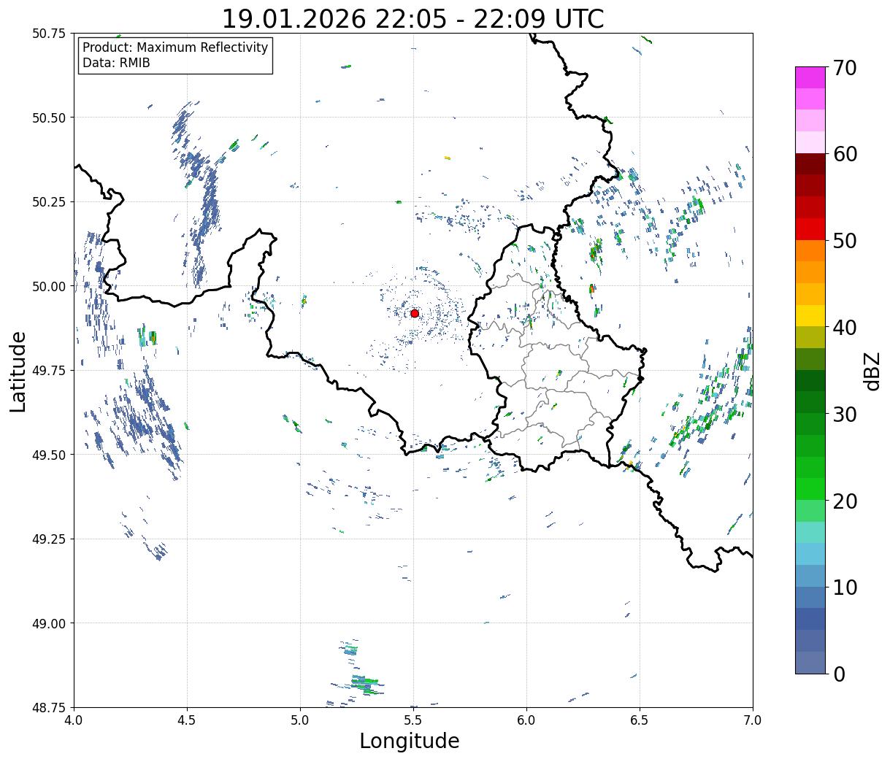890x759 pixels.
Task: Click the latitude tick label 50.25
Action: 49,202
